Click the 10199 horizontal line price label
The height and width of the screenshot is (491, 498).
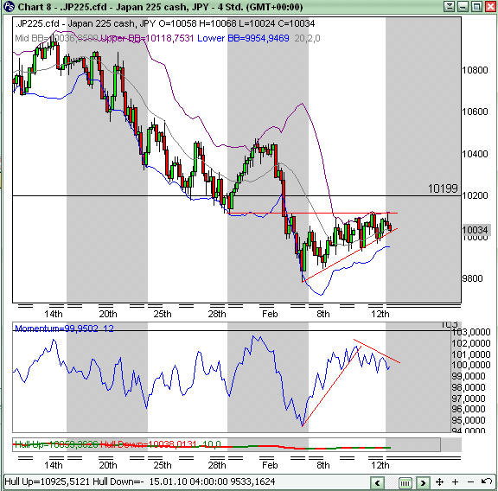(x=443, y=188)
